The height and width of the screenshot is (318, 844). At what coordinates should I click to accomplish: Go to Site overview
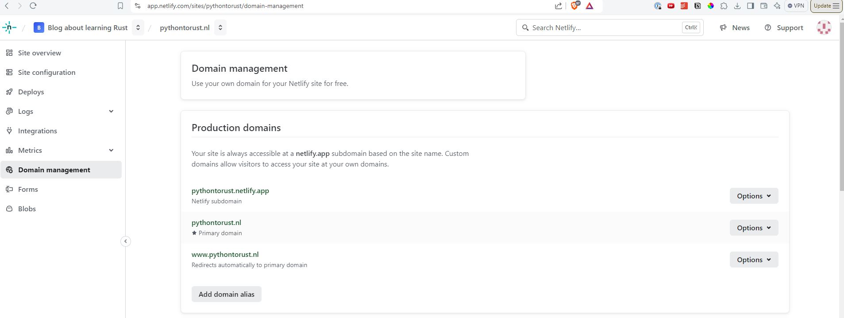[61, 53]
